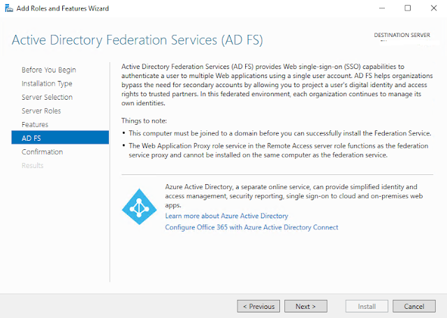This screenshot has width=447, height=318.
Task: Open the Features step in the sidebar
Action: (35, 124)
